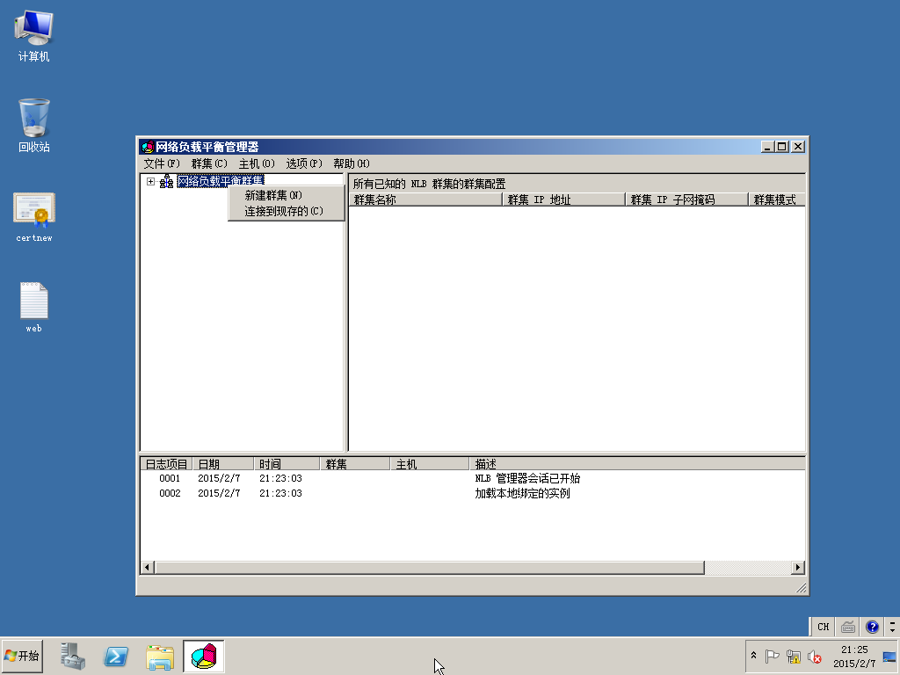900x675 pixels.
Task: Open the 计算机 desktop icon
Action: [x=34, y=36]
